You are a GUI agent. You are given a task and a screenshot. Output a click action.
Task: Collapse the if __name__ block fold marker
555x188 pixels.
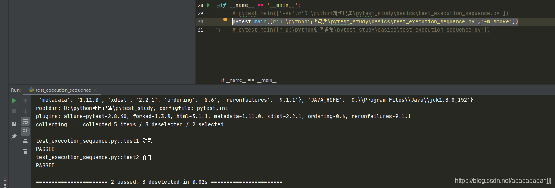pyautogui.click(x=218, y=5)
